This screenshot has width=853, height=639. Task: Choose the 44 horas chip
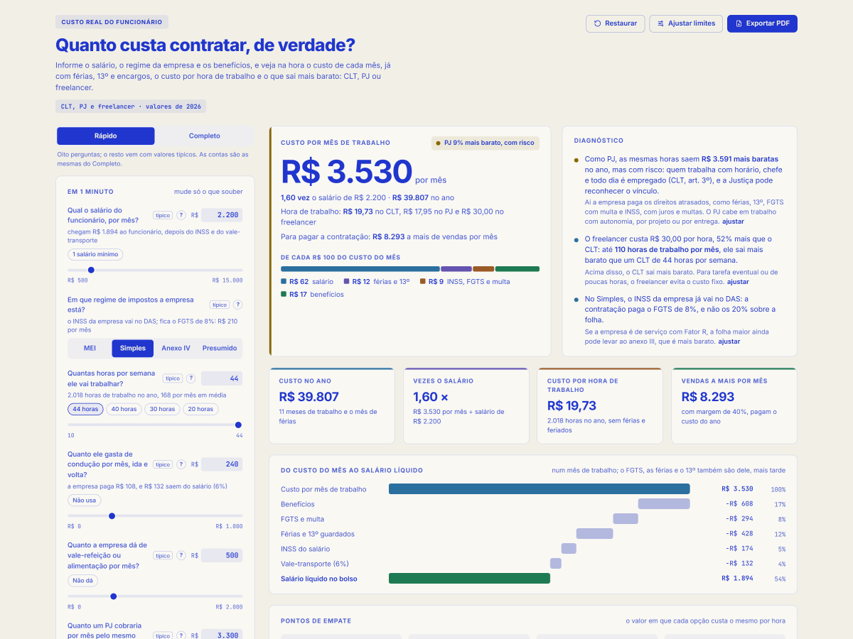point(85,409)
